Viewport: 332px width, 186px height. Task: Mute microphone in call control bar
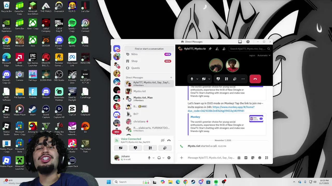tap(192, 79)
